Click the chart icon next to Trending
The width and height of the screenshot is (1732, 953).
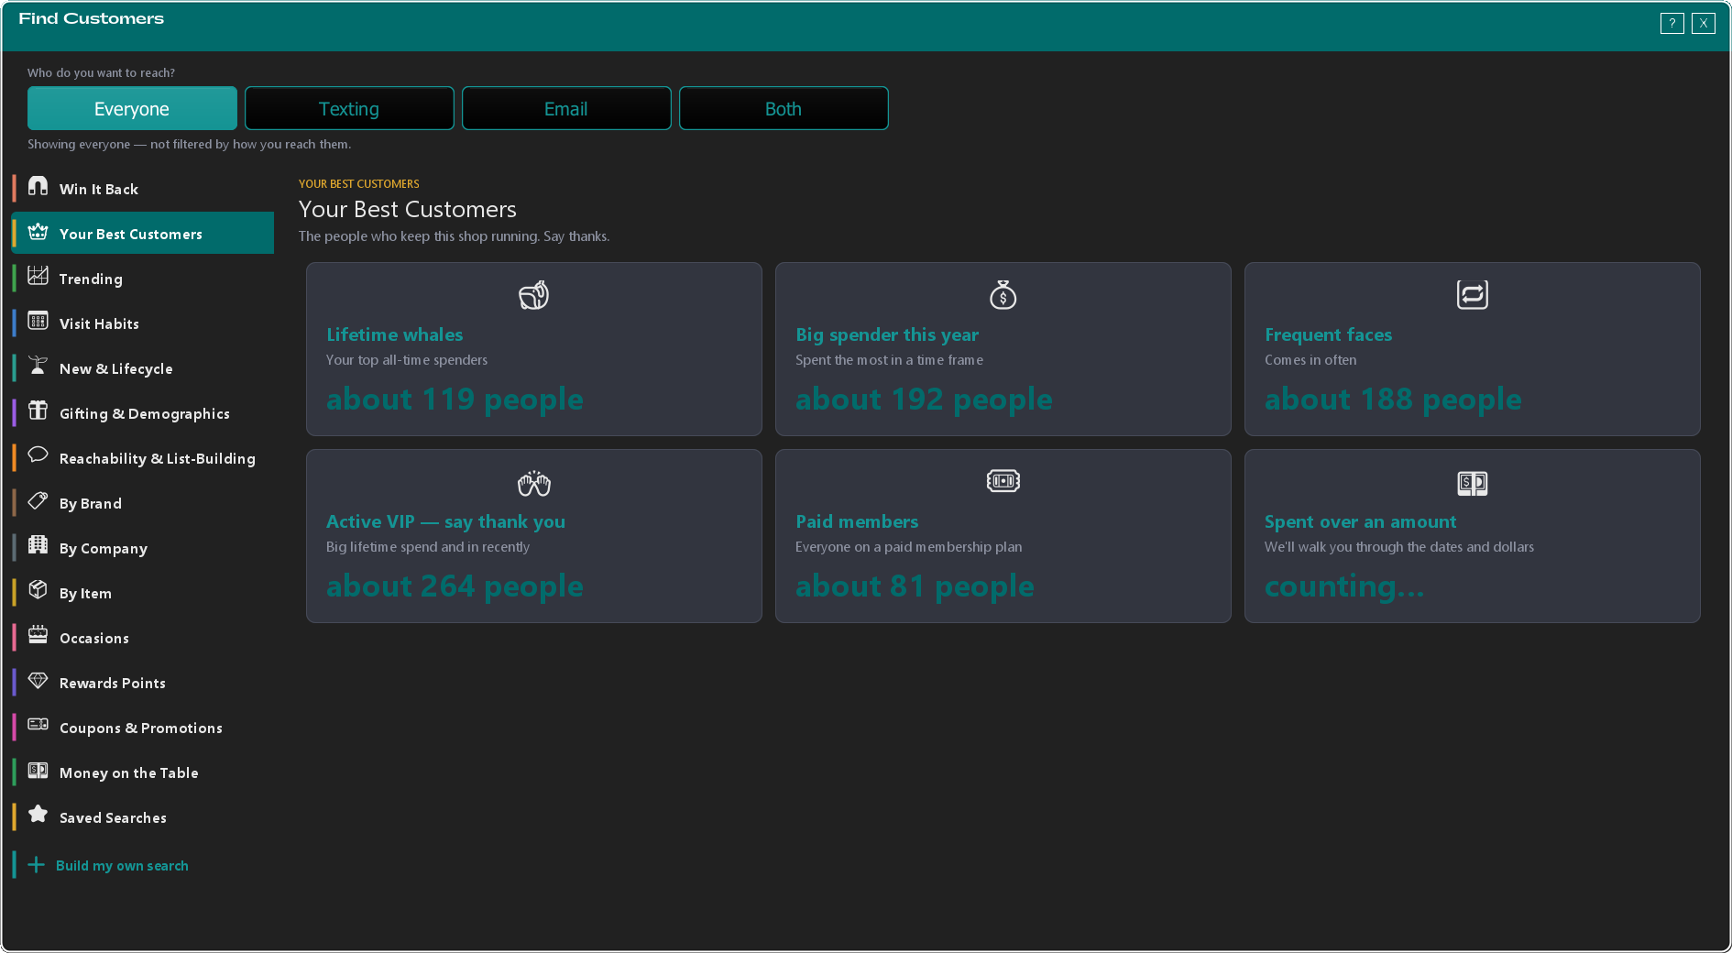[x=38, y=277]
